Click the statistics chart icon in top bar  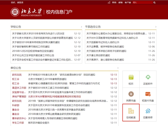tap(109, 2)
